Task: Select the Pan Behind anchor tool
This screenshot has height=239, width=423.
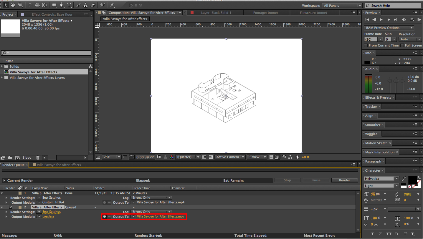Action: pos(45,5)
